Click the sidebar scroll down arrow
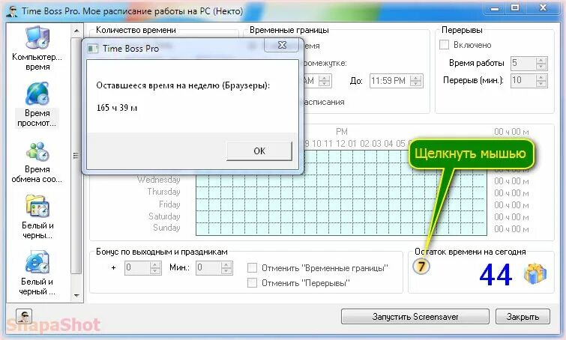Image resolution: width=566 pixels, height=340 pixels. click(76, 295)
